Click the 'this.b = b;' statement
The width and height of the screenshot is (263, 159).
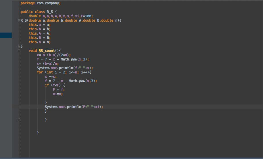point(40,29)
